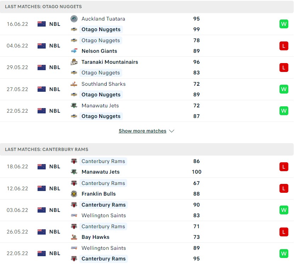Viewport: 294px width, 264px height.
Task: Click the date 27.05.22
Action: (17, 89)
